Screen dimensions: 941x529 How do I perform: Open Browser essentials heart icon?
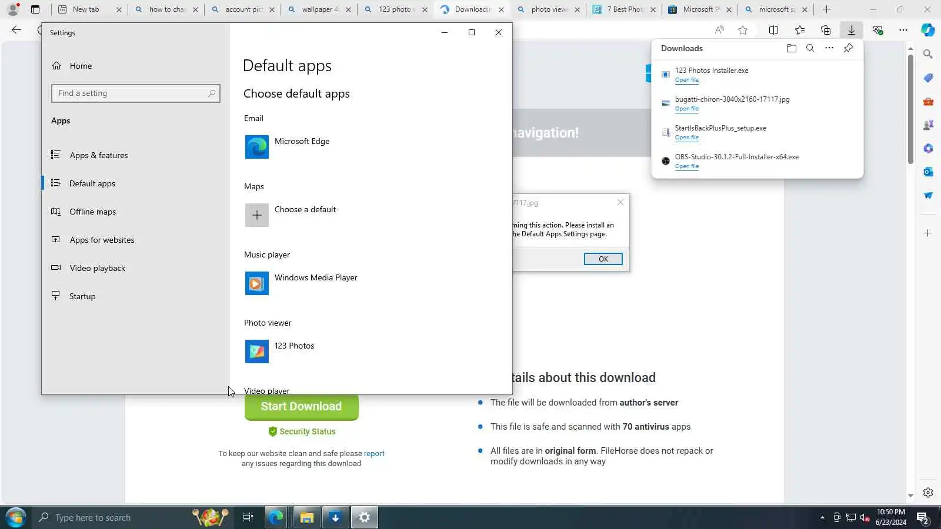tap(877, 30)
